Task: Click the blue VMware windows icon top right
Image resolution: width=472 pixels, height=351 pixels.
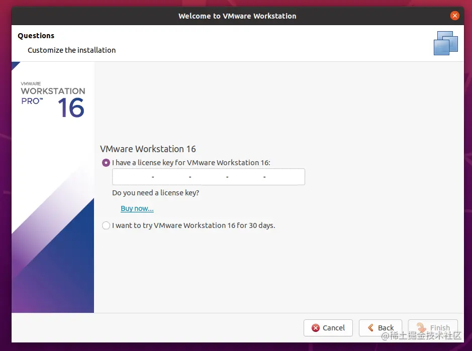Action: point(445,43)
